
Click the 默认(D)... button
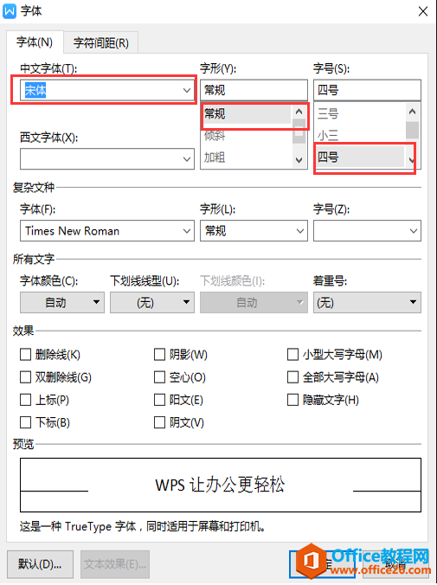[x=40, y=564]
